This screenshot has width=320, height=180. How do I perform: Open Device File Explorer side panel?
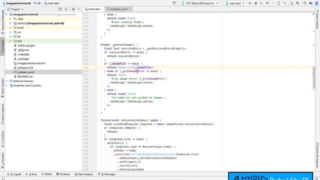click(317, 155)
